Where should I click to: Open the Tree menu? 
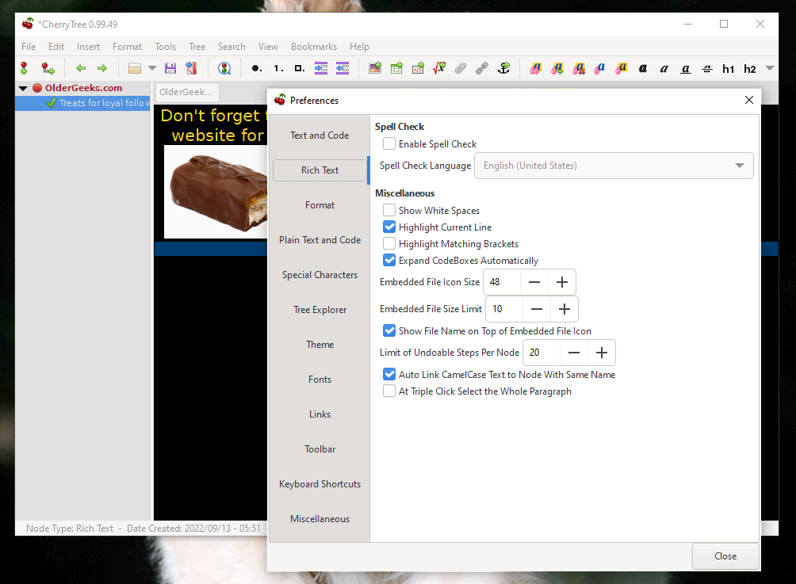point(197,47)
